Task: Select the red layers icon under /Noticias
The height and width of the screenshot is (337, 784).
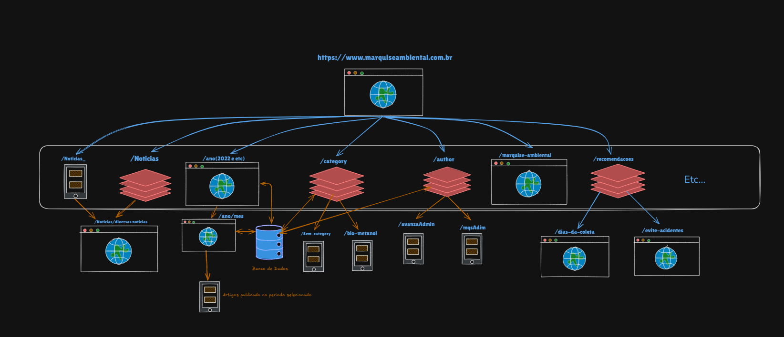Action: (145, 185)
